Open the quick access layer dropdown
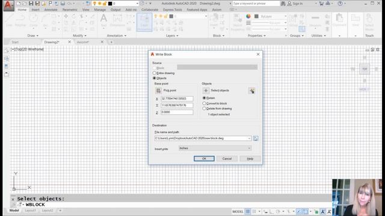 pyautogui.click(x=137, y=4)
